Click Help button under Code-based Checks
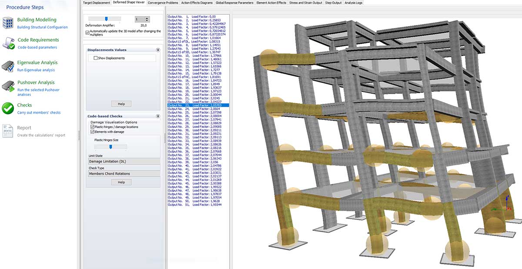 121,182
